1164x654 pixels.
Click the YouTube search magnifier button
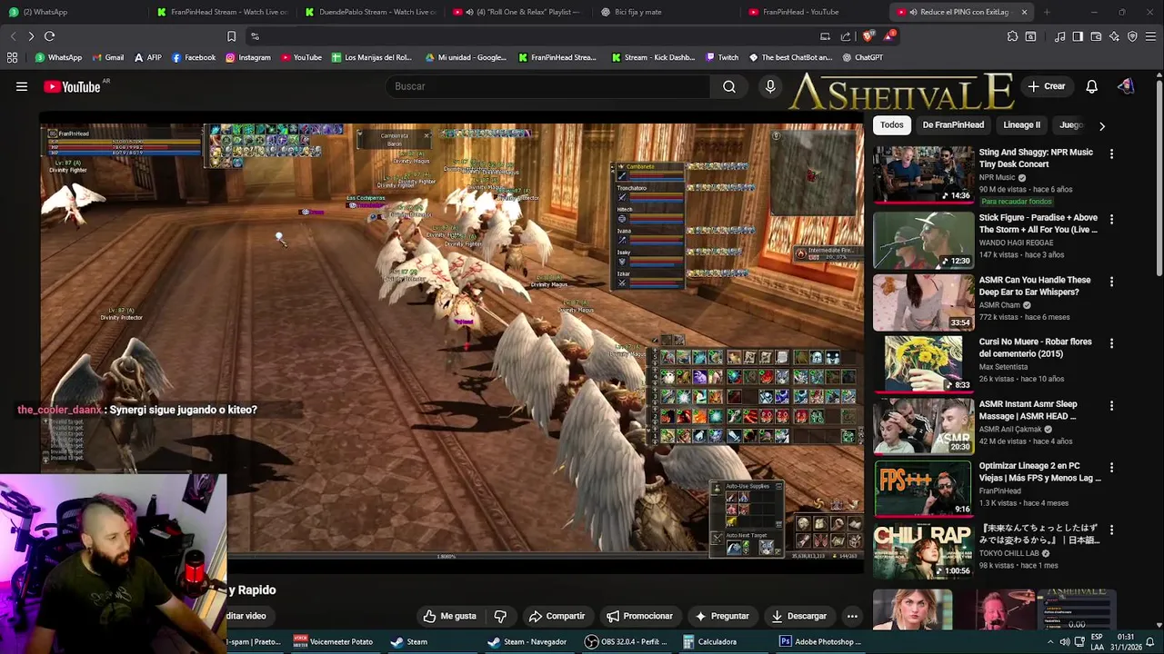[x=729, y=86]
